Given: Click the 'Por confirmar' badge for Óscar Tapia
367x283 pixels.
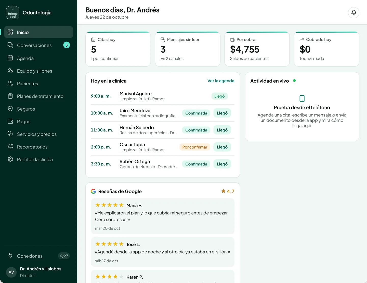Looking at the screenshot, I should click(x=195, y=147).
